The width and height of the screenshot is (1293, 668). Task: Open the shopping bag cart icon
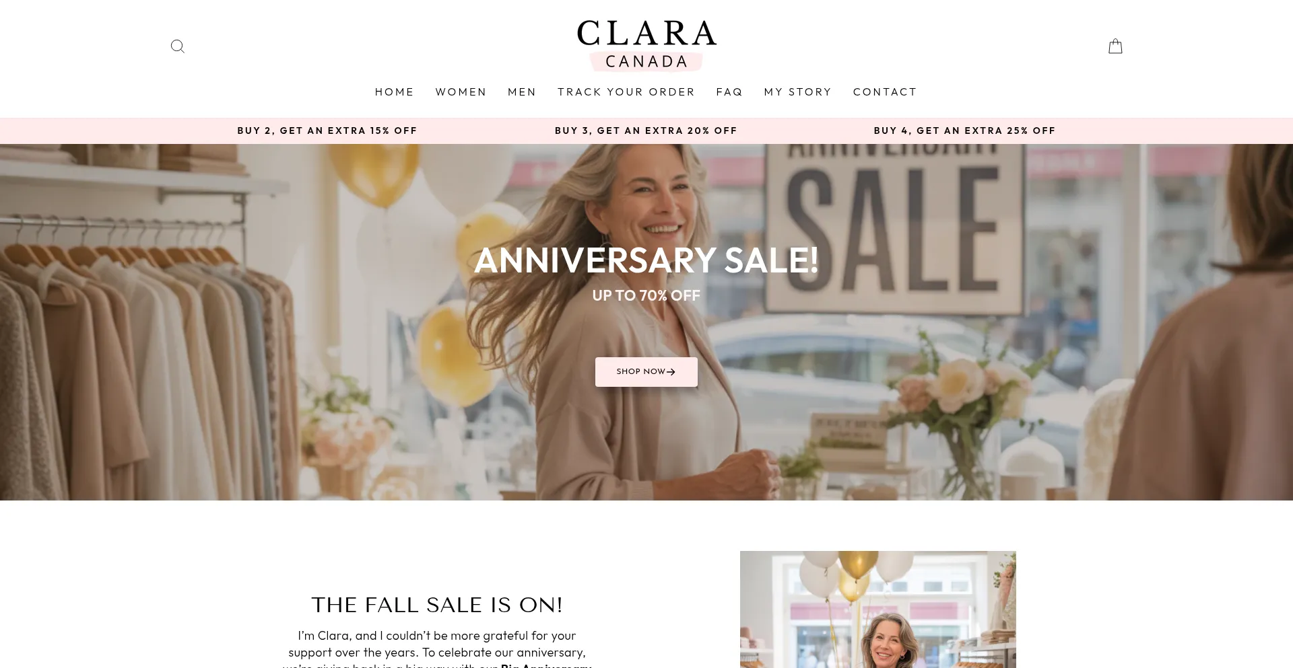[1115, 46]
